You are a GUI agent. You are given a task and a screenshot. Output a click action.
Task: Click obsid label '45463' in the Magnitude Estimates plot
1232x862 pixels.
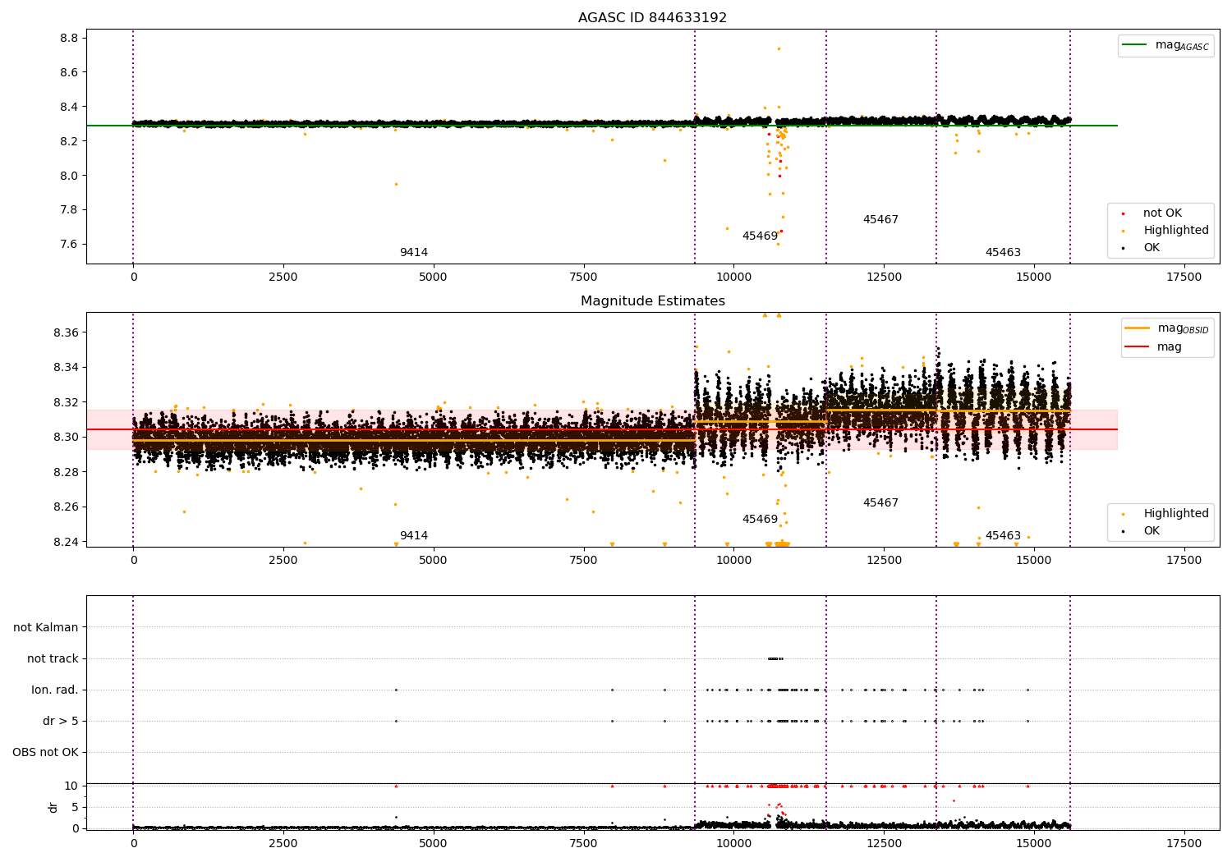coord(1003,536)
